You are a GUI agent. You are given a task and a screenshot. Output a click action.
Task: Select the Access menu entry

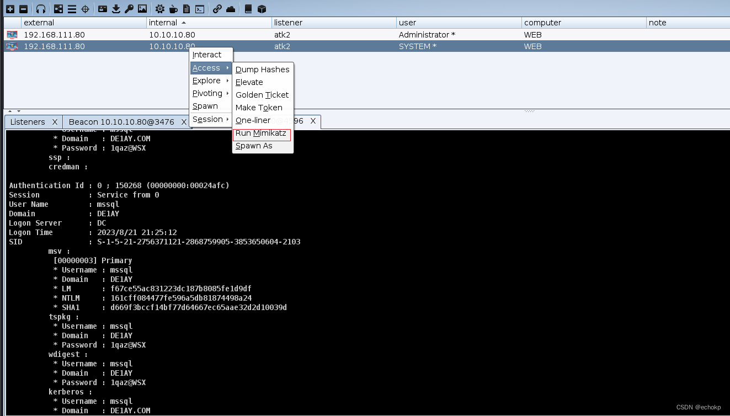[211, 68]
